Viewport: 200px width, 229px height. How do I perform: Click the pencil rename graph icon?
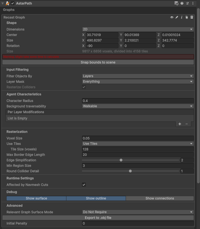click(x=177, y=17)
